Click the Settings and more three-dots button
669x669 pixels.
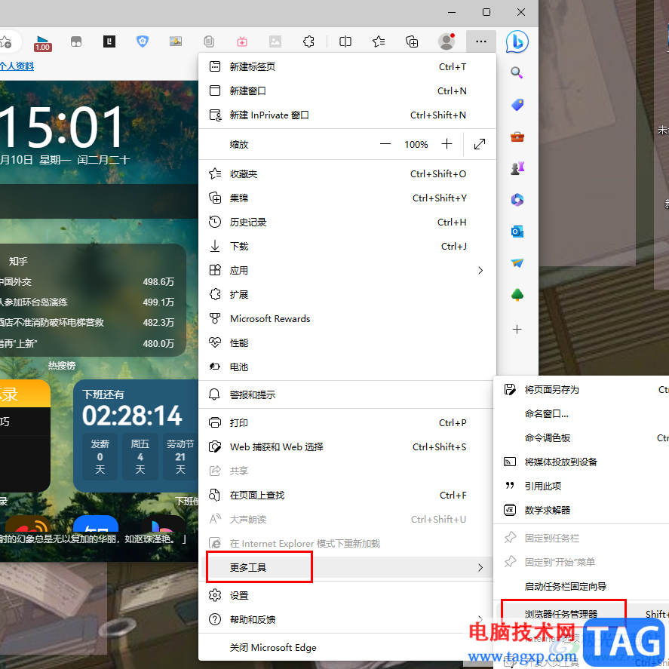point(481,41)
